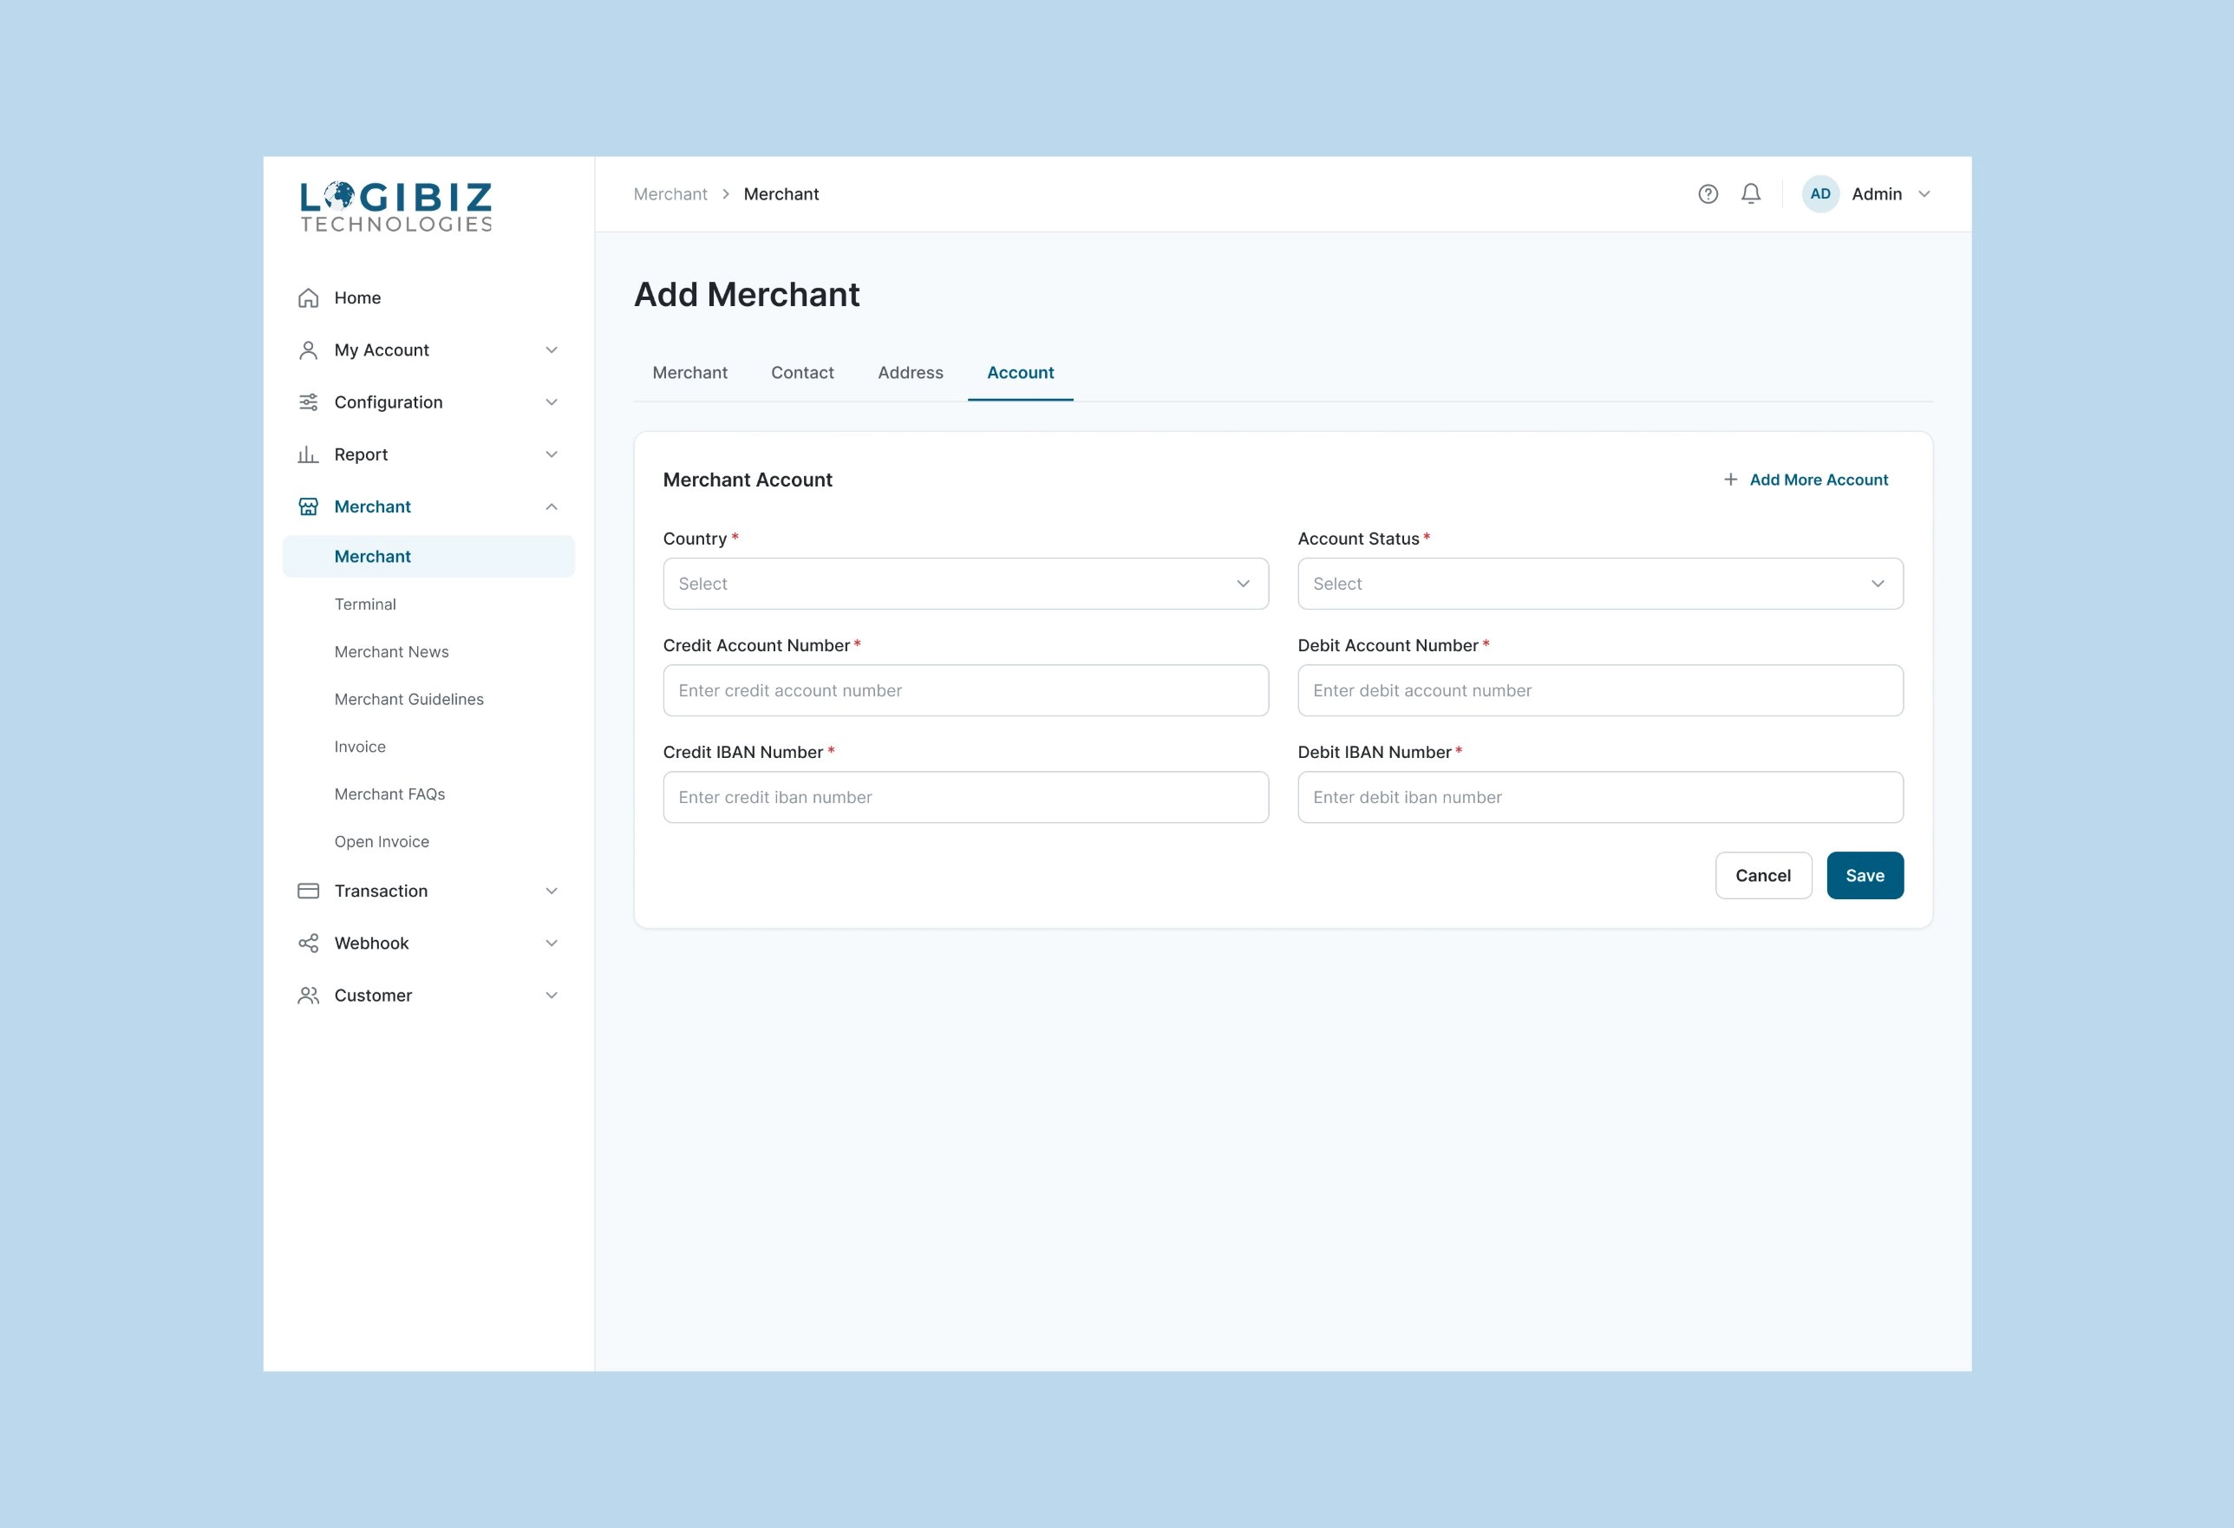Click the AD avatar circle
This screenshot has height=1528, width=2234.
(x=1819, y=194)
